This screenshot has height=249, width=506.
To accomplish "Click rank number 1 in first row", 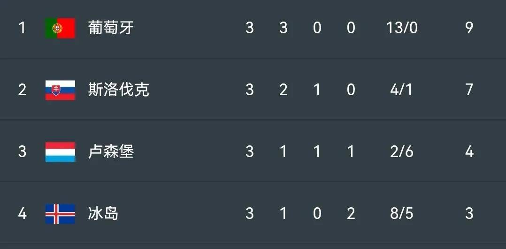I will (22, 28).
